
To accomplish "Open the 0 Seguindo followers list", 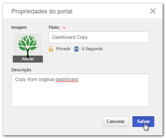I will [92, 49].
